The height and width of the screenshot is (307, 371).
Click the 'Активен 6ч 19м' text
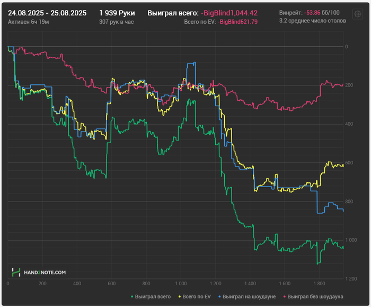tap(29, 22)
